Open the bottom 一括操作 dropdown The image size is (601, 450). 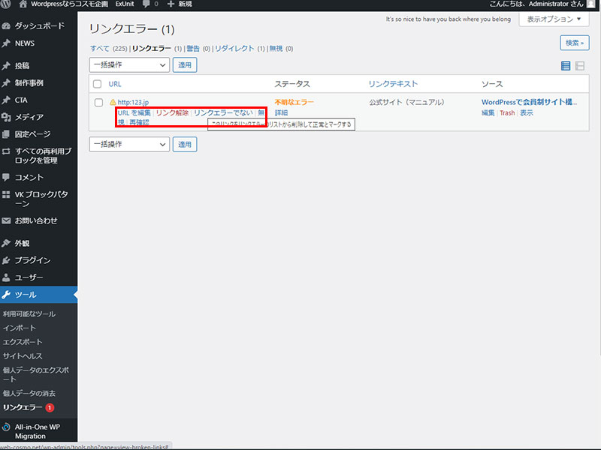(x=128, y=144)
